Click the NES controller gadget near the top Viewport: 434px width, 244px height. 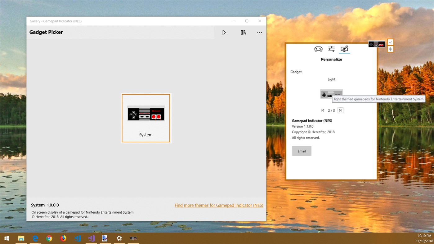pyautogui.click(x=376, y=44)
